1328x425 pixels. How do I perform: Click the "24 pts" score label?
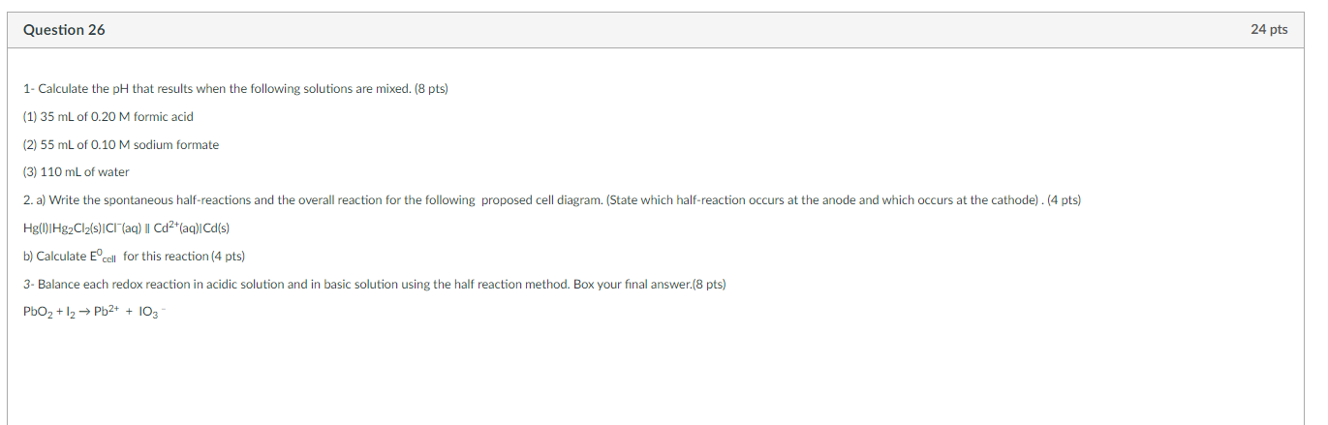[1269, 30]
